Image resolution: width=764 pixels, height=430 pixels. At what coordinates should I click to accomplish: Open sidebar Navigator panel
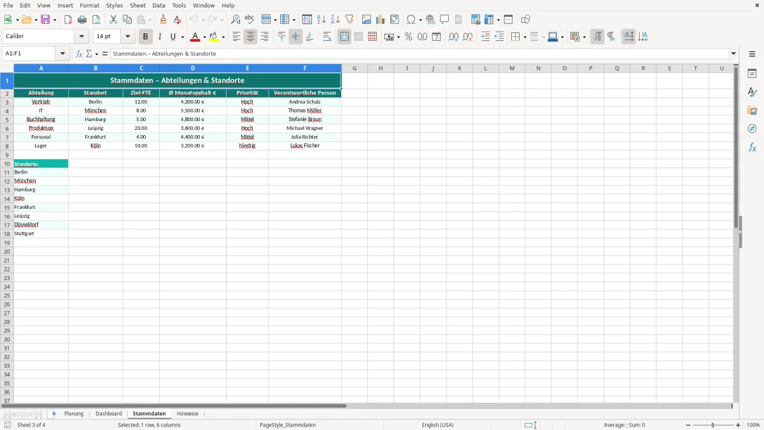coord(752,129)
